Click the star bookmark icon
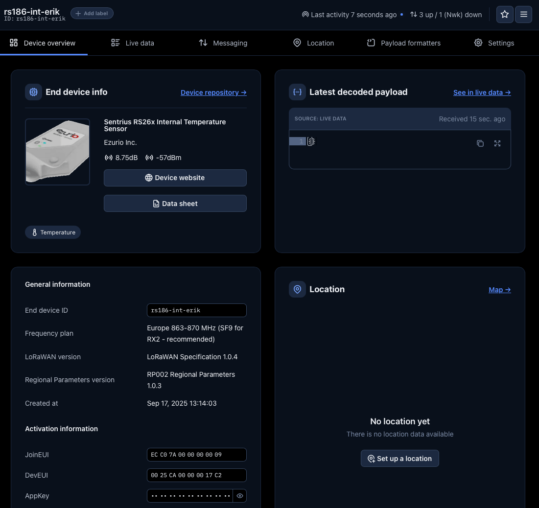The image size is (539, 508). (505, 15)
